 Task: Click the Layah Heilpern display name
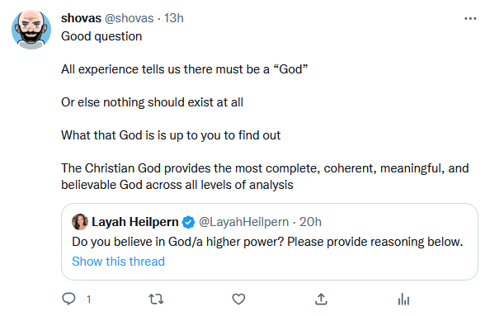point(135,222)
